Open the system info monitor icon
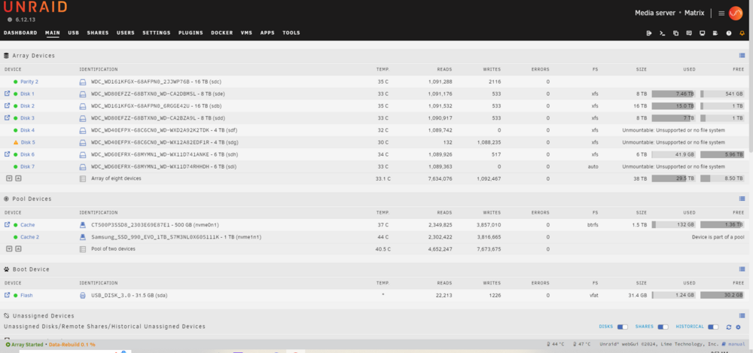 coord(702,33)
